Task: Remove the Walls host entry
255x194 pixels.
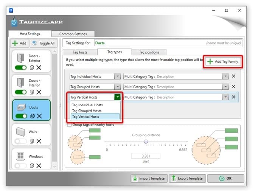Action: (x=39, y=141)
